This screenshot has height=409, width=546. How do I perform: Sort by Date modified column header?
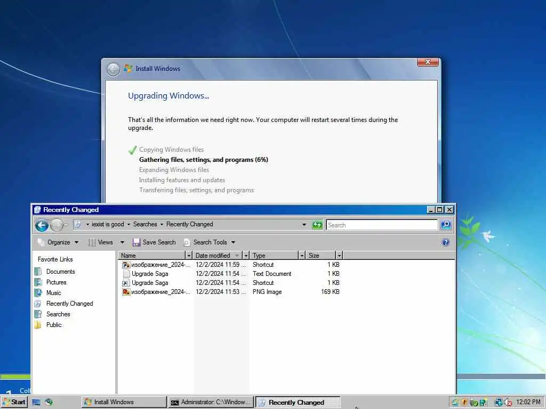click(x=218, y=256)
